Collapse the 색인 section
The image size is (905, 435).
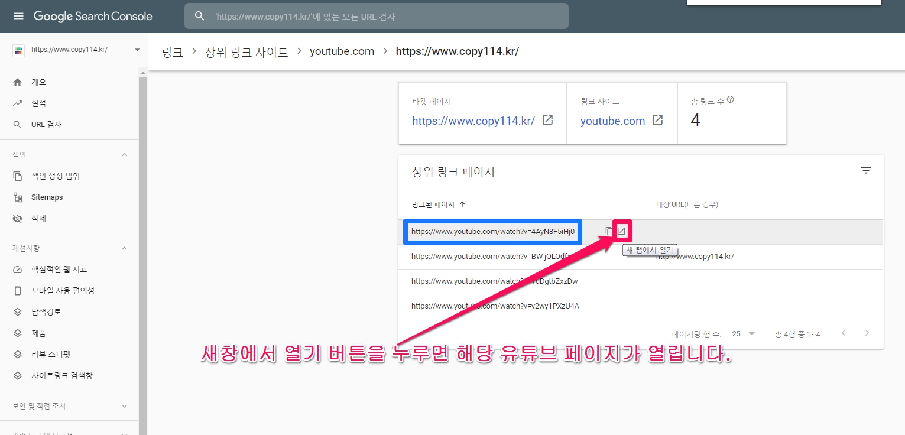[x=124, y=155]
